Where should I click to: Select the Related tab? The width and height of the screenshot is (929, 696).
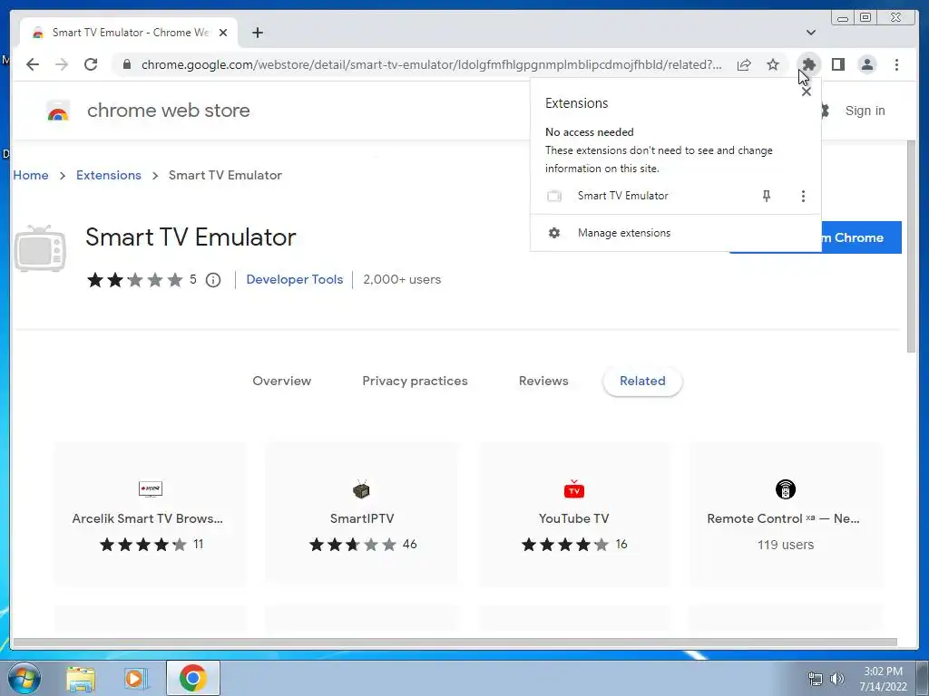642,382
